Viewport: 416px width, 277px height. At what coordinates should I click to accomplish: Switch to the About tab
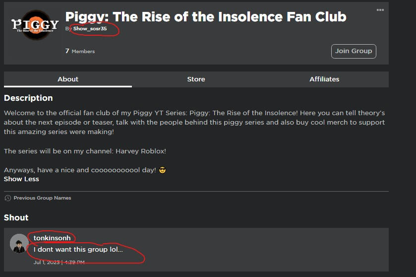tap(68, 79)
